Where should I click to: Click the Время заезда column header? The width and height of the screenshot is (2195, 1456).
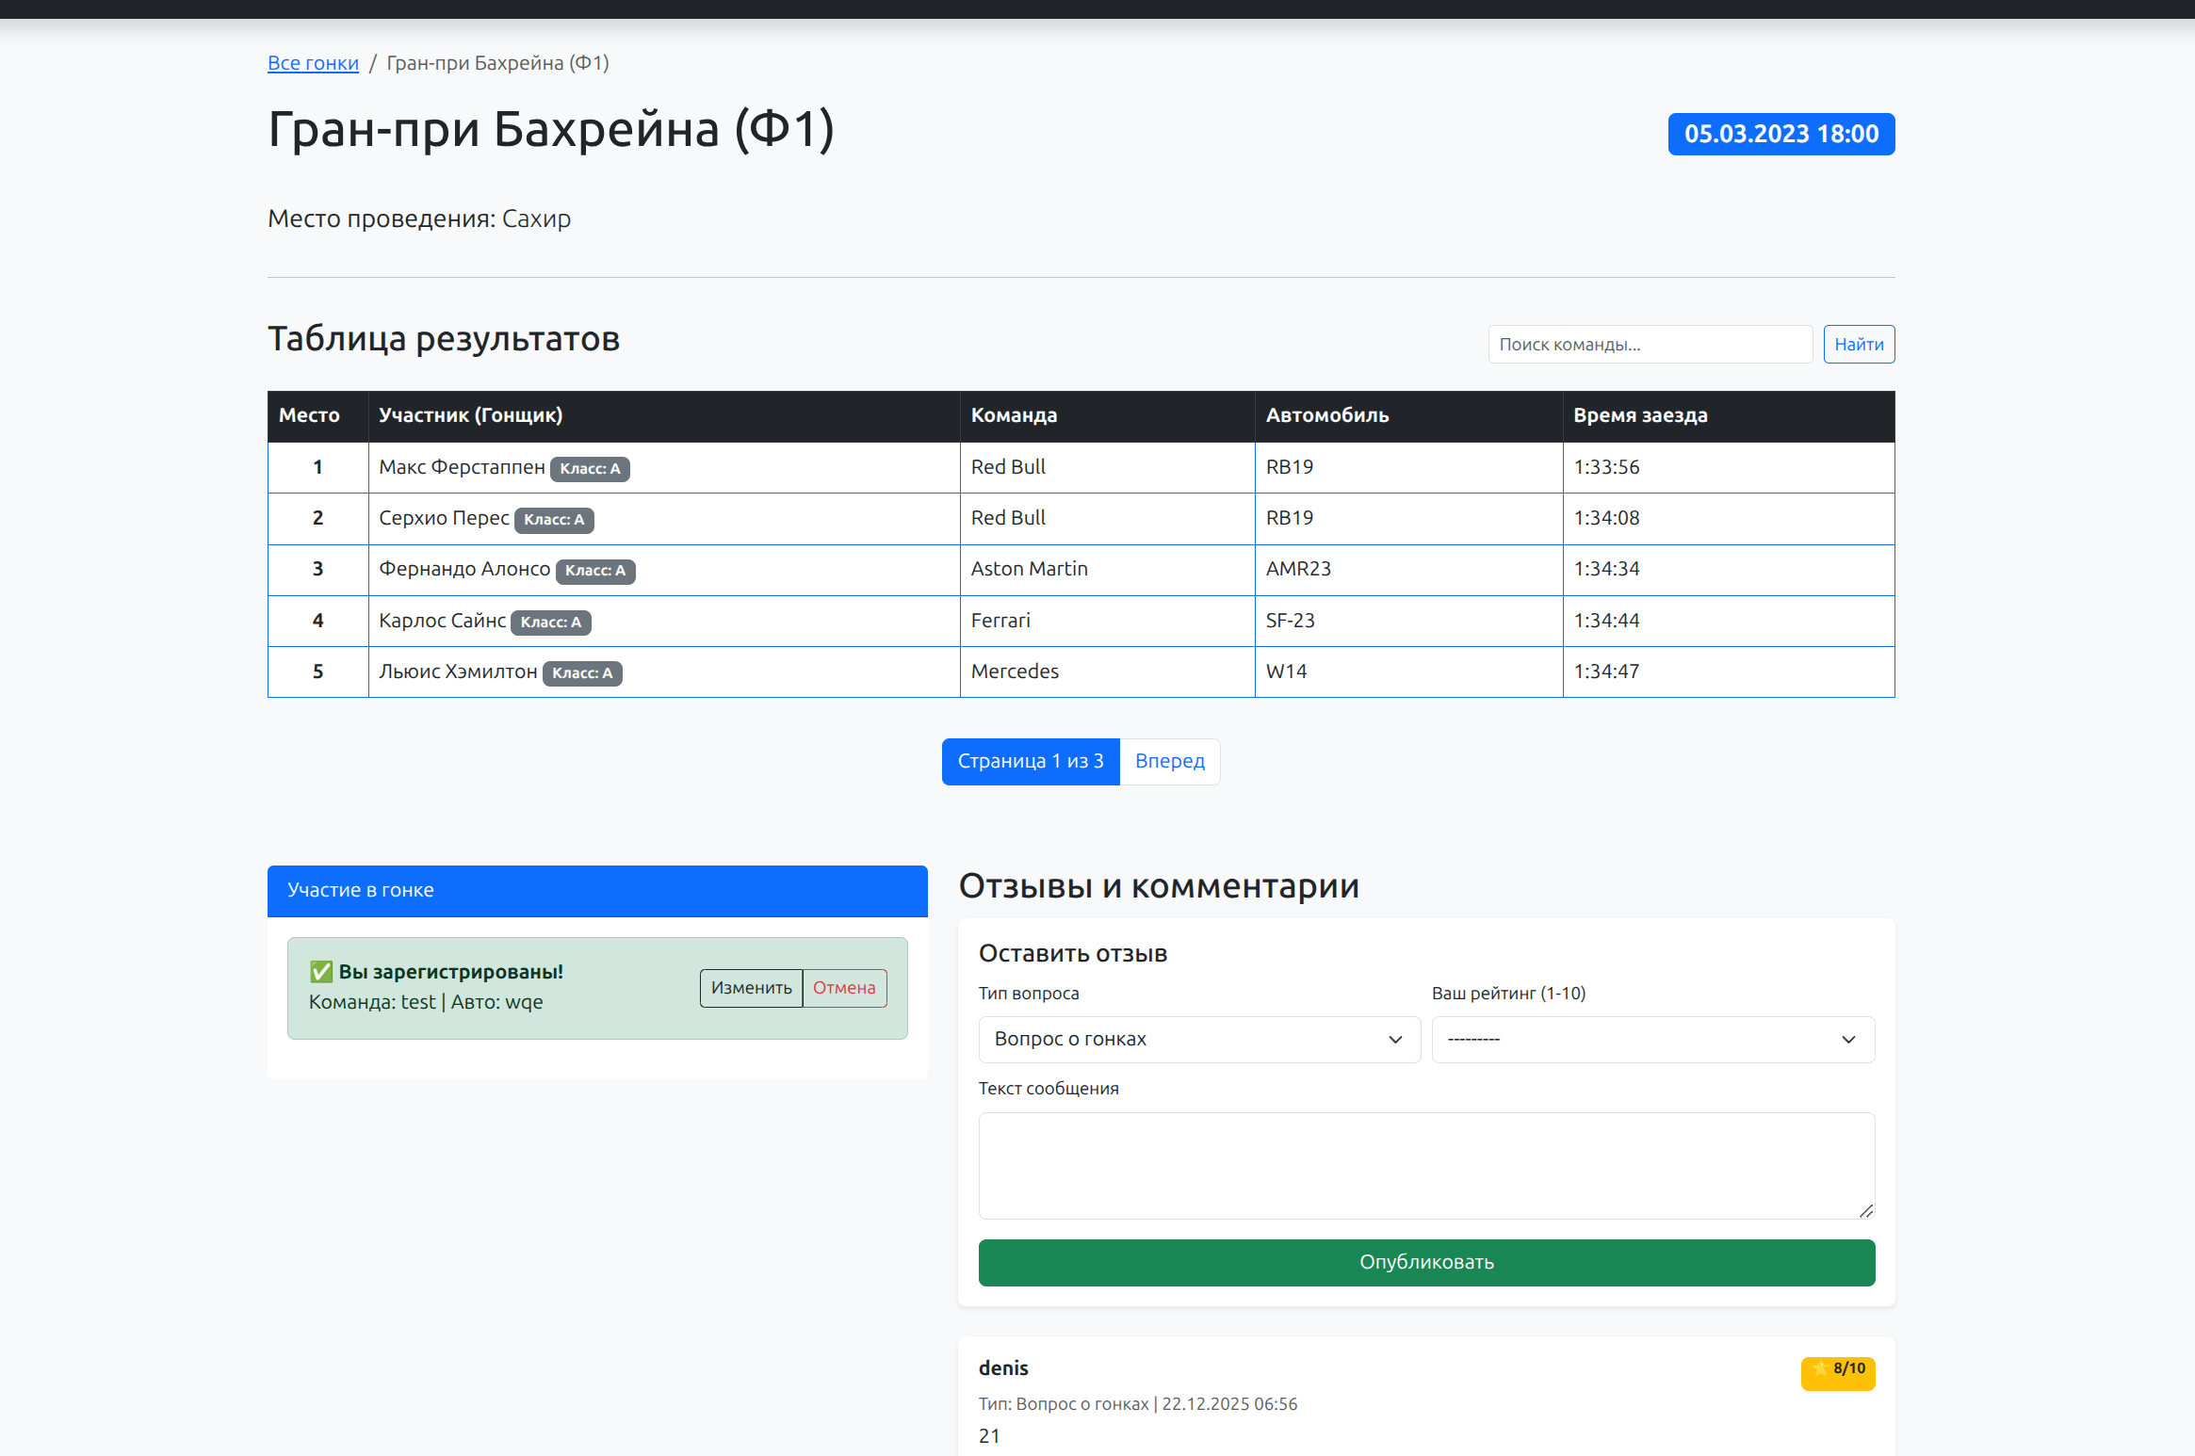point(1640,415)
